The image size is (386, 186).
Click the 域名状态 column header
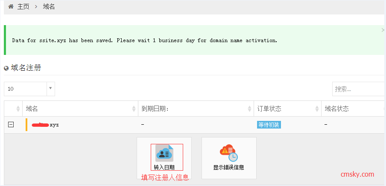coord(336,109)
